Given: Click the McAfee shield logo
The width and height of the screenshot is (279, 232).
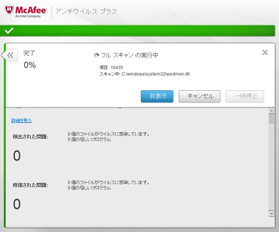Looking at the screenshot, I should click(9, 10).
